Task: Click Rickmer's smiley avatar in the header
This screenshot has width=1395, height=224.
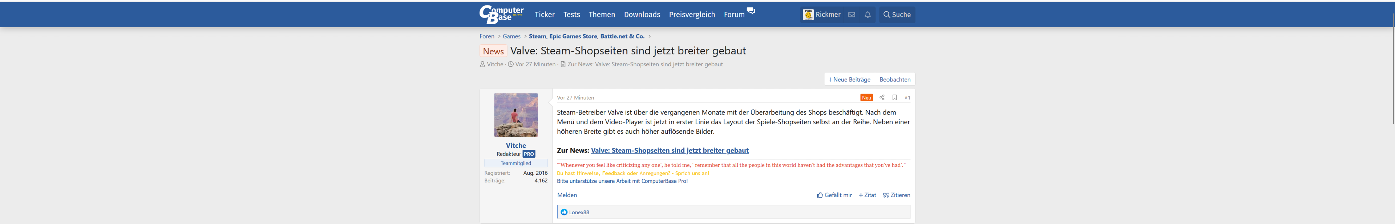Action: tap(808, 14)
